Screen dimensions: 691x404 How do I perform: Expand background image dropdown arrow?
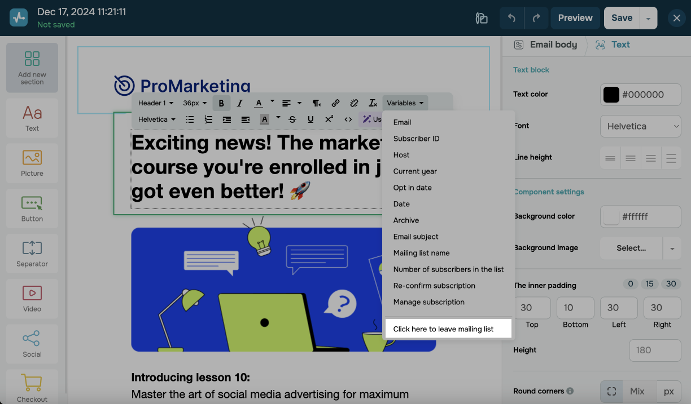[672, 248]
